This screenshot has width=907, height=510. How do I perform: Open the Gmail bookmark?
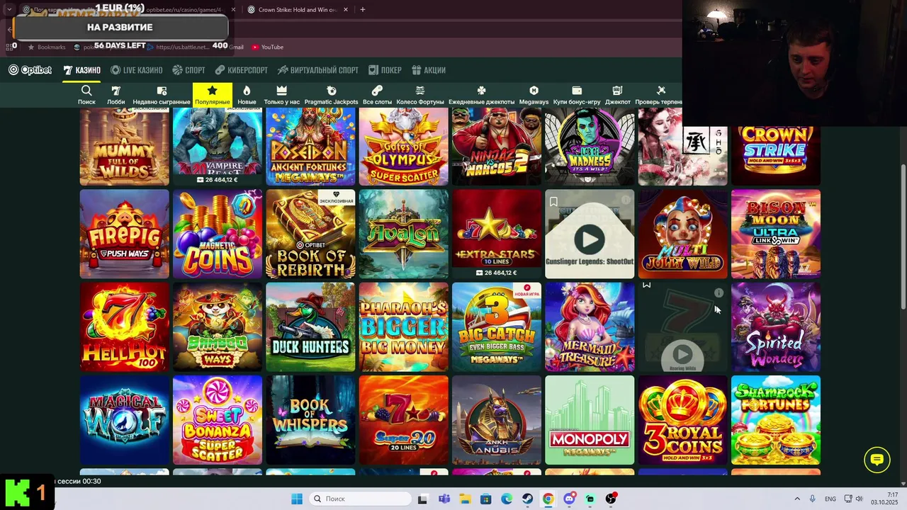coord(236,47)
